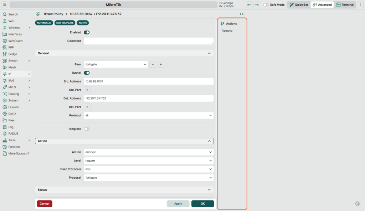Add a Src. Port with plus button

87,90
